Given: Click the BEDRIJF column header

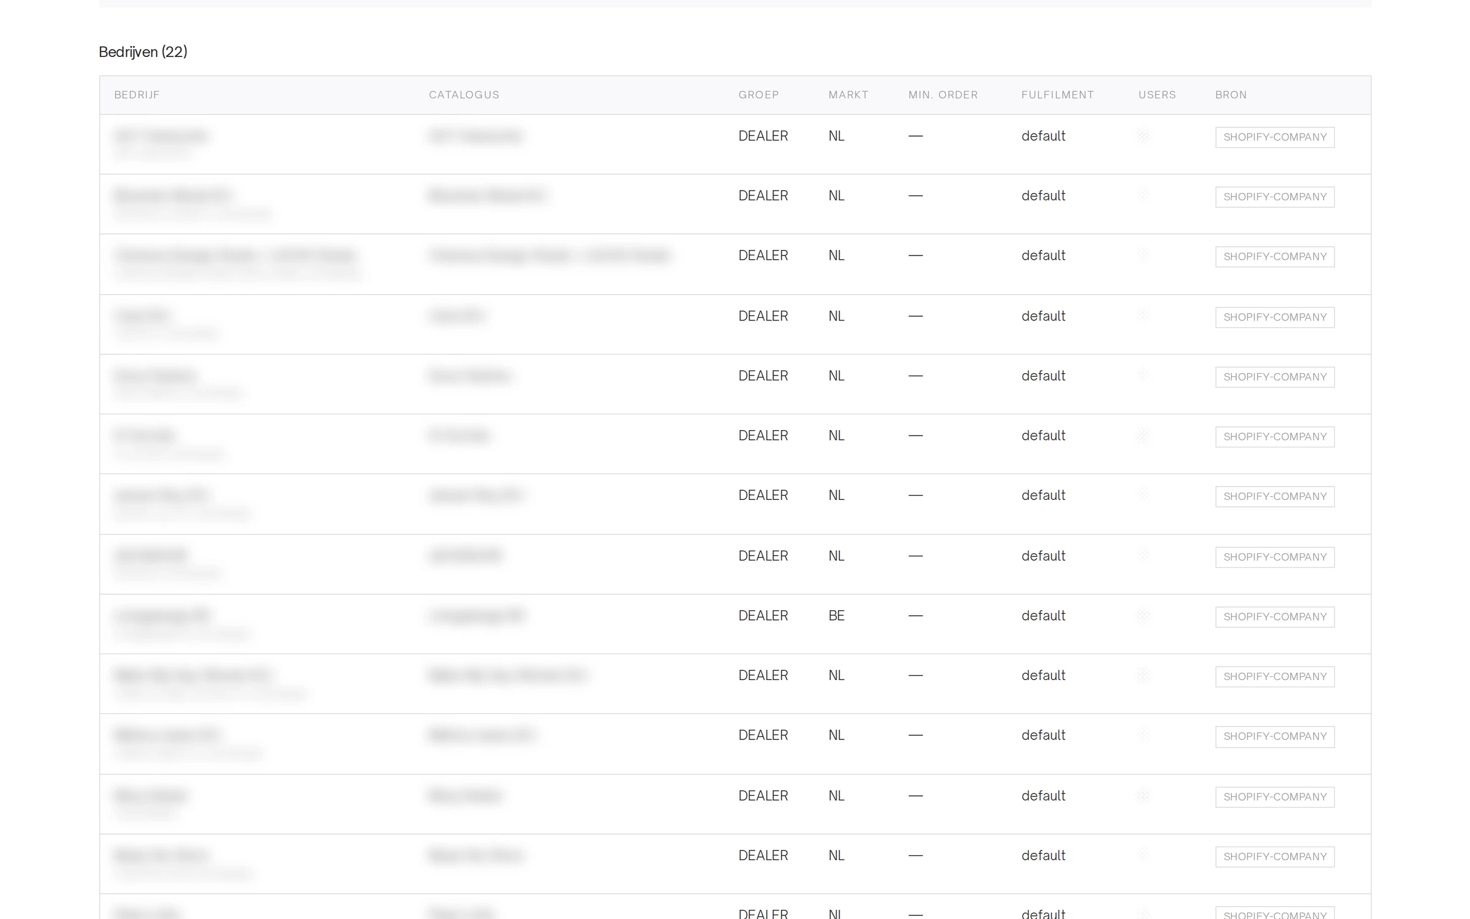Looking at the screenshot, I should pyautogui.click(x=137, y=95).
